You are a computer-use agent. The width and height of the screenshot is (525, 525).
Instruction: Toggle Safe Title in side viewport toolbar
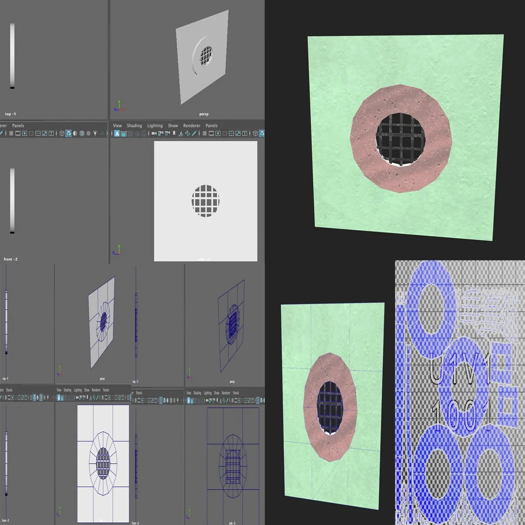(245, 133)
